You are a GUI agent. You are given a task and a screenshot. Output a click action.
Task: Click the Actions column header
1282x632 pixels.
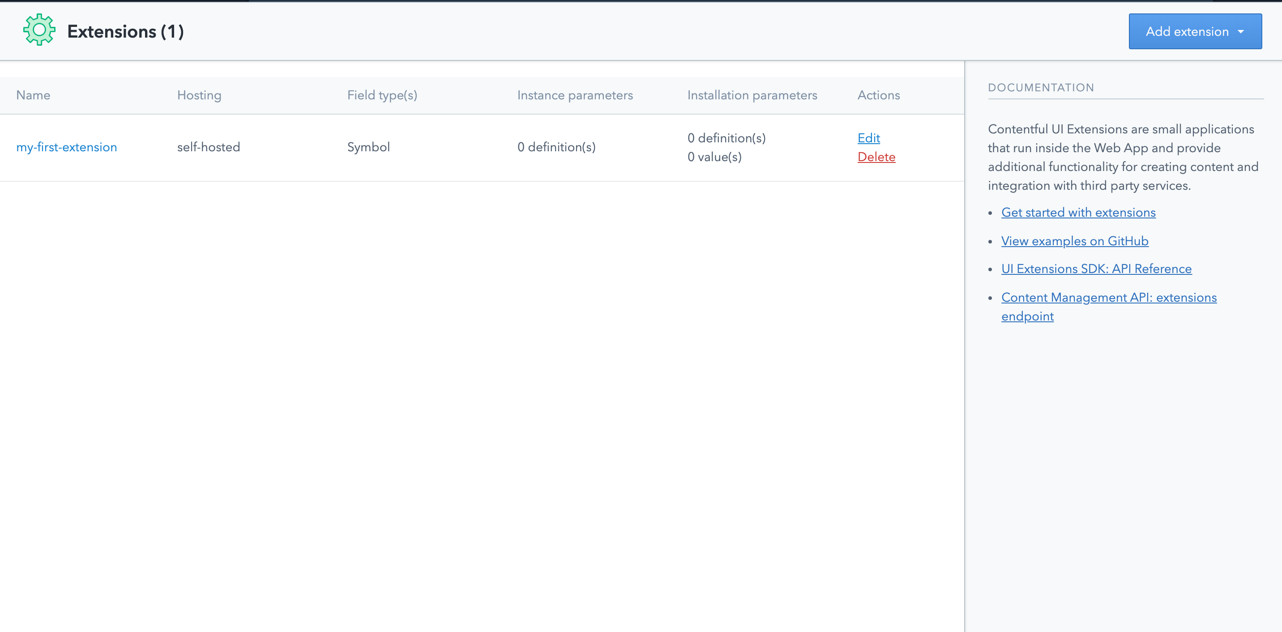point(878,95)
